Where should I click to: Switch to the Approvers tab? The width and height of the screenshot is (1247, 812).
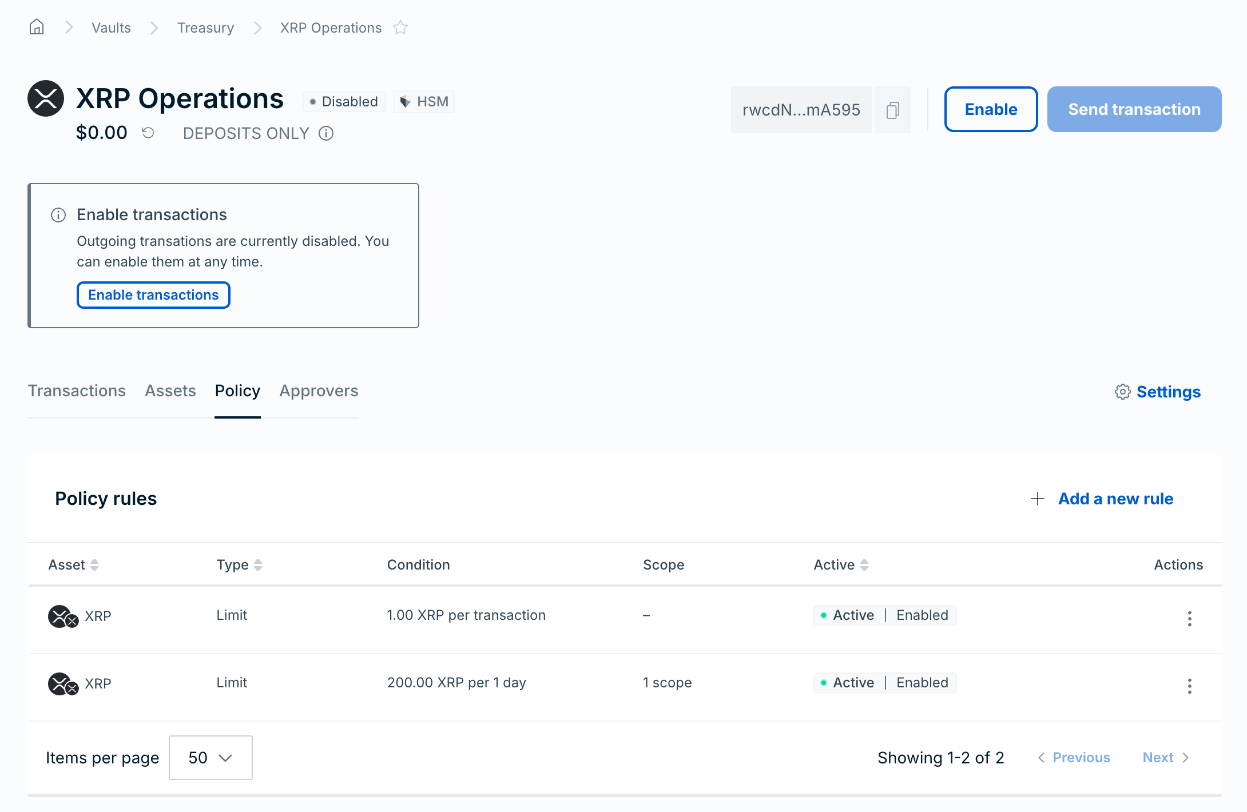(319, 391)
